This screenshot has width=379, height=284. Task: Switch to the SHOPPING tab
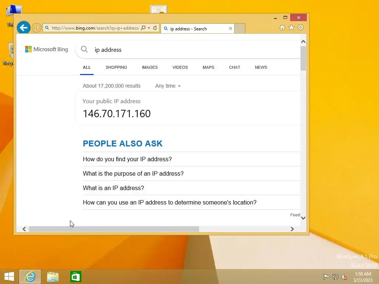116,67
